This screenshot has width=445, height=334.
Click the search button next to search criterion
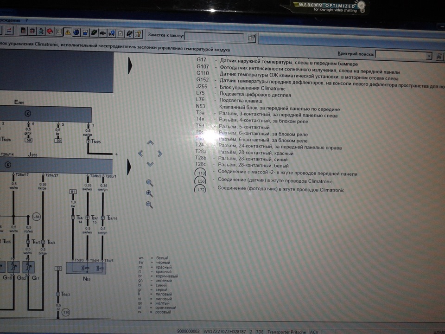pos(439,56)
